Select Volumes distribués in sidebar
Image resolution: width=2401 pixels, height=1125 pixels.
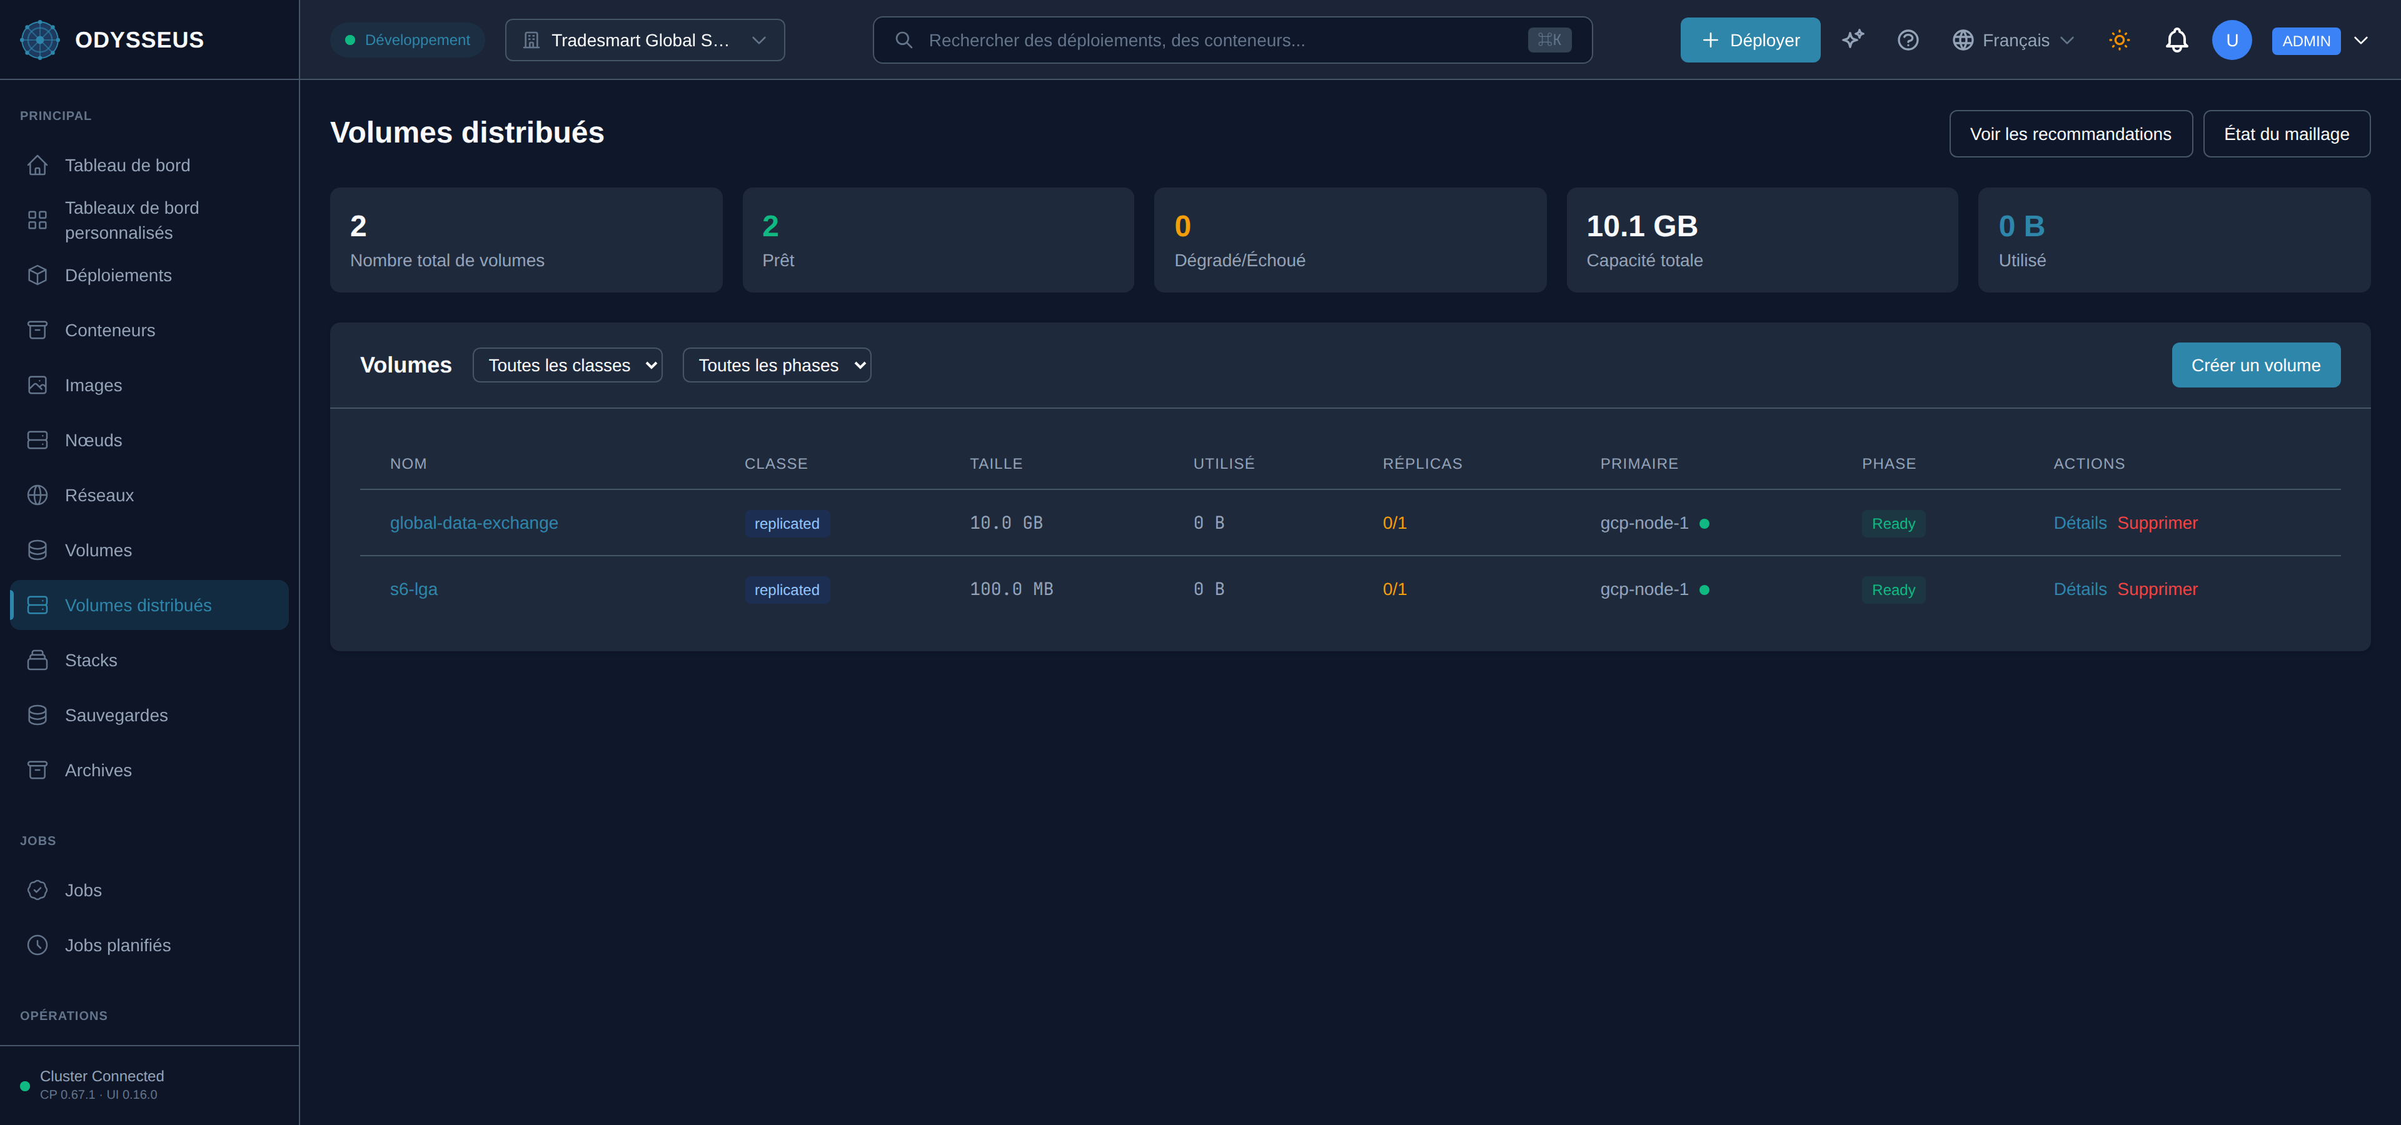click(149, 604)
